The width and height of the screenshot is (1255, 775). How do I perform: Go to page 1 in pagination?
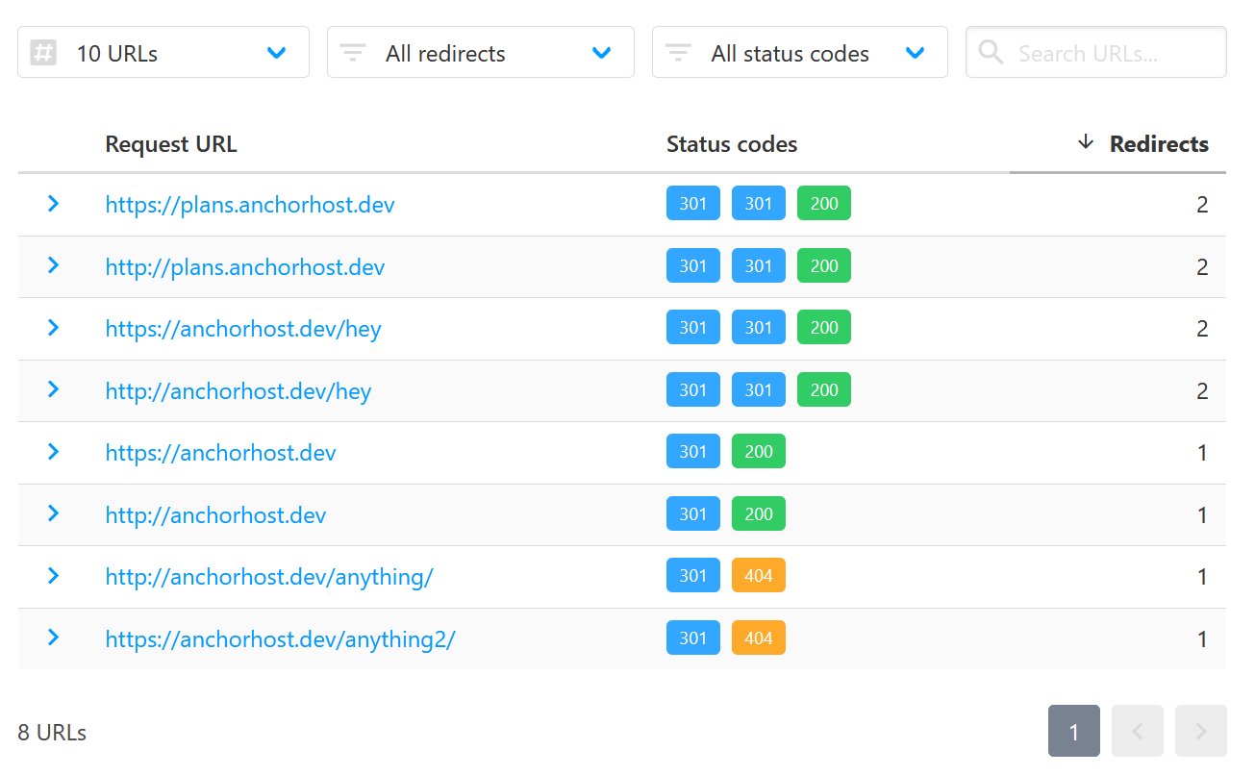click(1074, 731)
